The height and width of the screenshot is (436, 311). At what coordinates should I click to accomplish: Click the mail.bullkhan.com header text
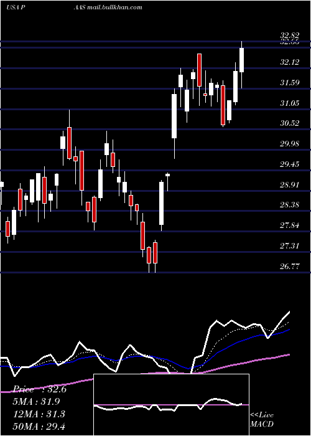tap(114, 7)
